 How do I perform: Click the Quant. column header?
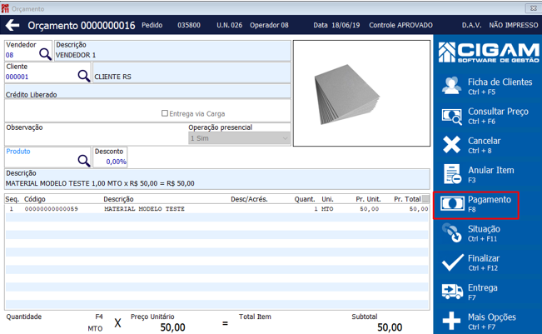click(x=305, y=199)
